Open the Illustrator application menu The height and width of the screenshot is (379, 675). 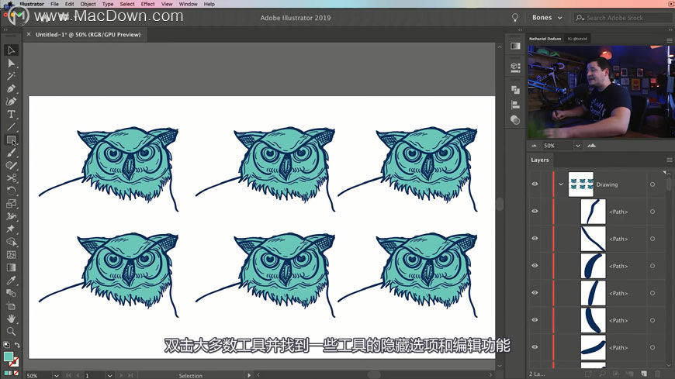click(x=32, y=4)
